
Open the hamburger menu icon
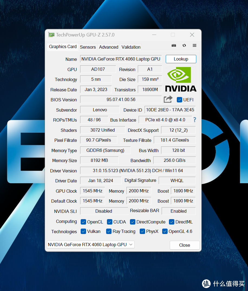194,45
